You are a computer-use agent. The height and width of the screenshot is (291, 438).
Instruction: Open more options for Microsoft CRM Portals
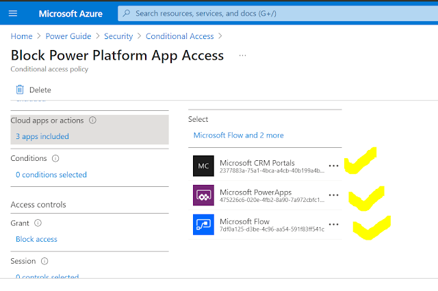pyautogui.click(x=333, y=166)
